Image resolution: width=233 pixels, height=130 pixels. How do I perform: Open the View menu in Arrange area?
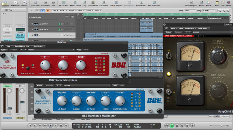tap(98, 11)
